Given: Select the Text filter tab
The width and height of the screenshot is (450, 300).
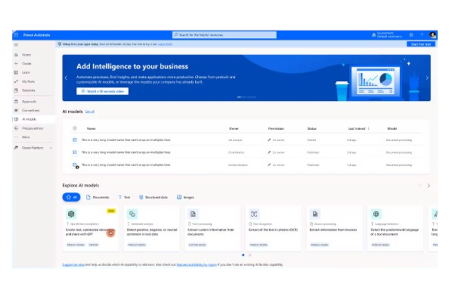Looking at the screenshot, I should click(124, 197).
